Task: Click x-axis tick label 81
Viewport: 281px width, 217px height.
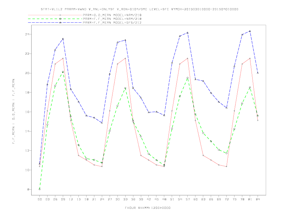Action: click(250, 199)
